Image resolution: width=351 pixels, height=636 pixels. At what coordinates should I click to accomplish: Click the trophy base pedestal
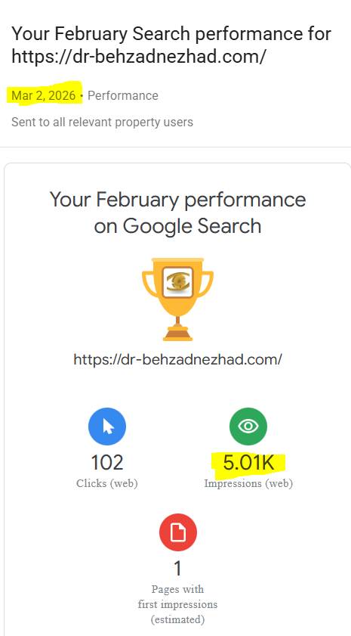tap(177, 334)
